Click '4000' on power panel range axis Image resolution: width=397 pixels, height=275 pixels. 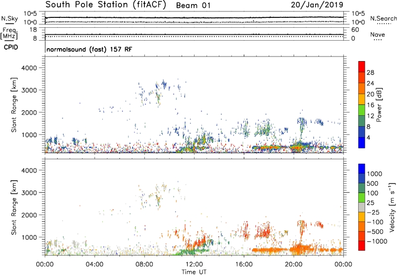[29, 68]
